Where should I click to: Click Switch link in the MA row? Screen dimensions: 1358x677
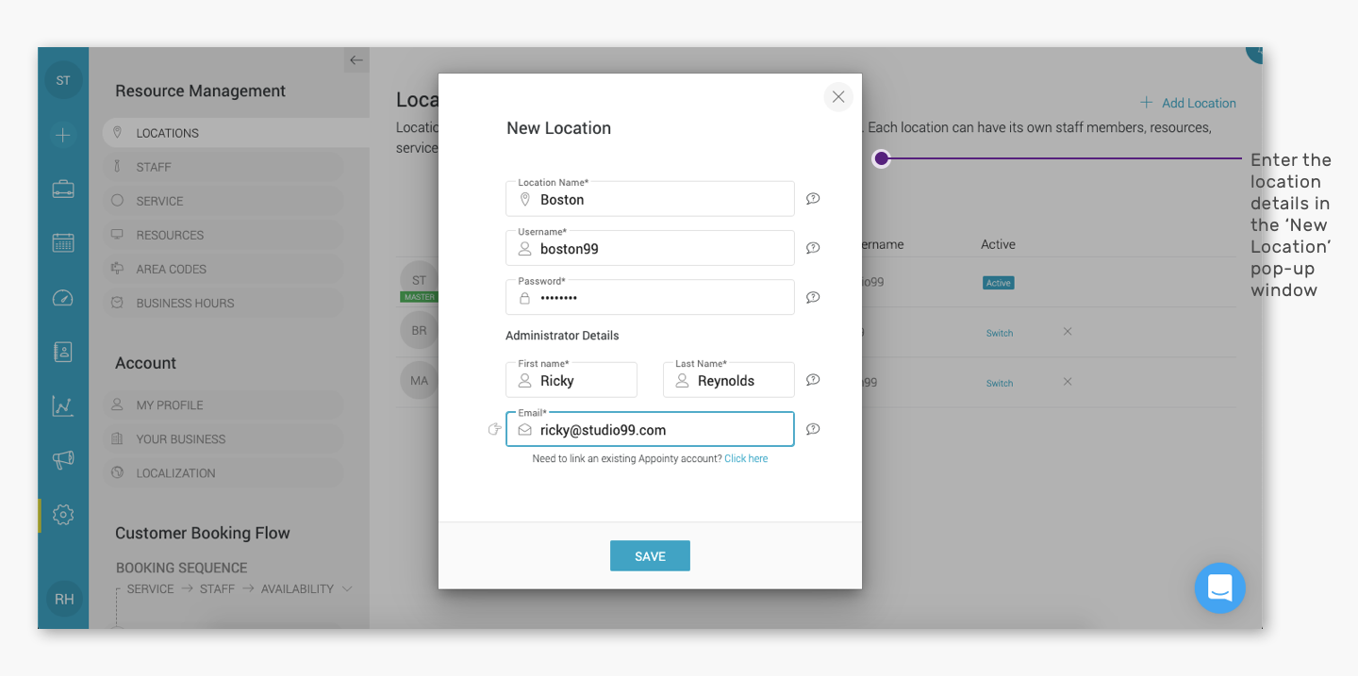point(1000,383)
